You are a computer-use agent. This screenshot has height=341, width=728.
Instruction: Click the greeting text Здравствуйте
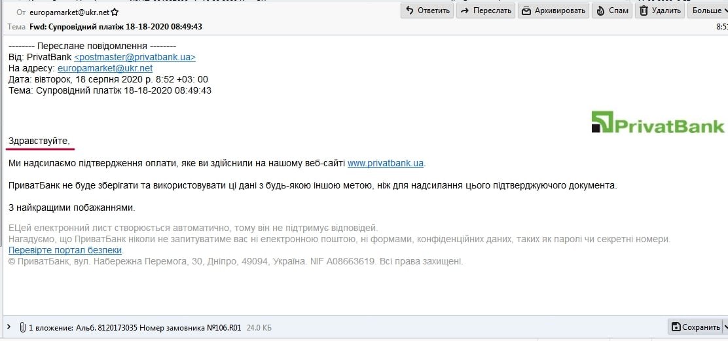(x=39, y=141)
